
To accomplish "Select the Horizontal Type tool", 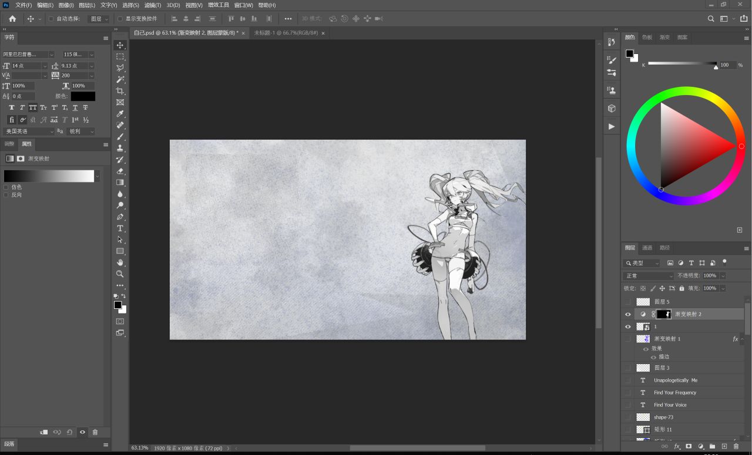I will (120, 228).
